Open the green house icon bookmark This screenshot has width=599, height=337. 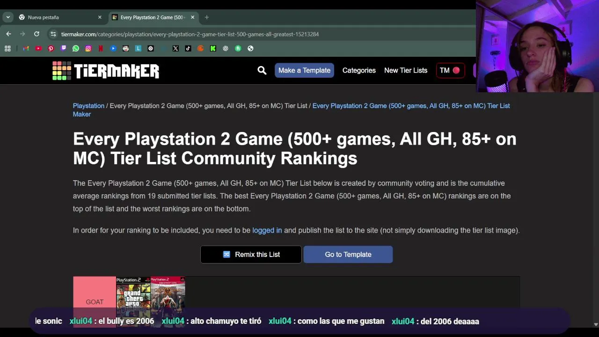click(x=238, y=48)
